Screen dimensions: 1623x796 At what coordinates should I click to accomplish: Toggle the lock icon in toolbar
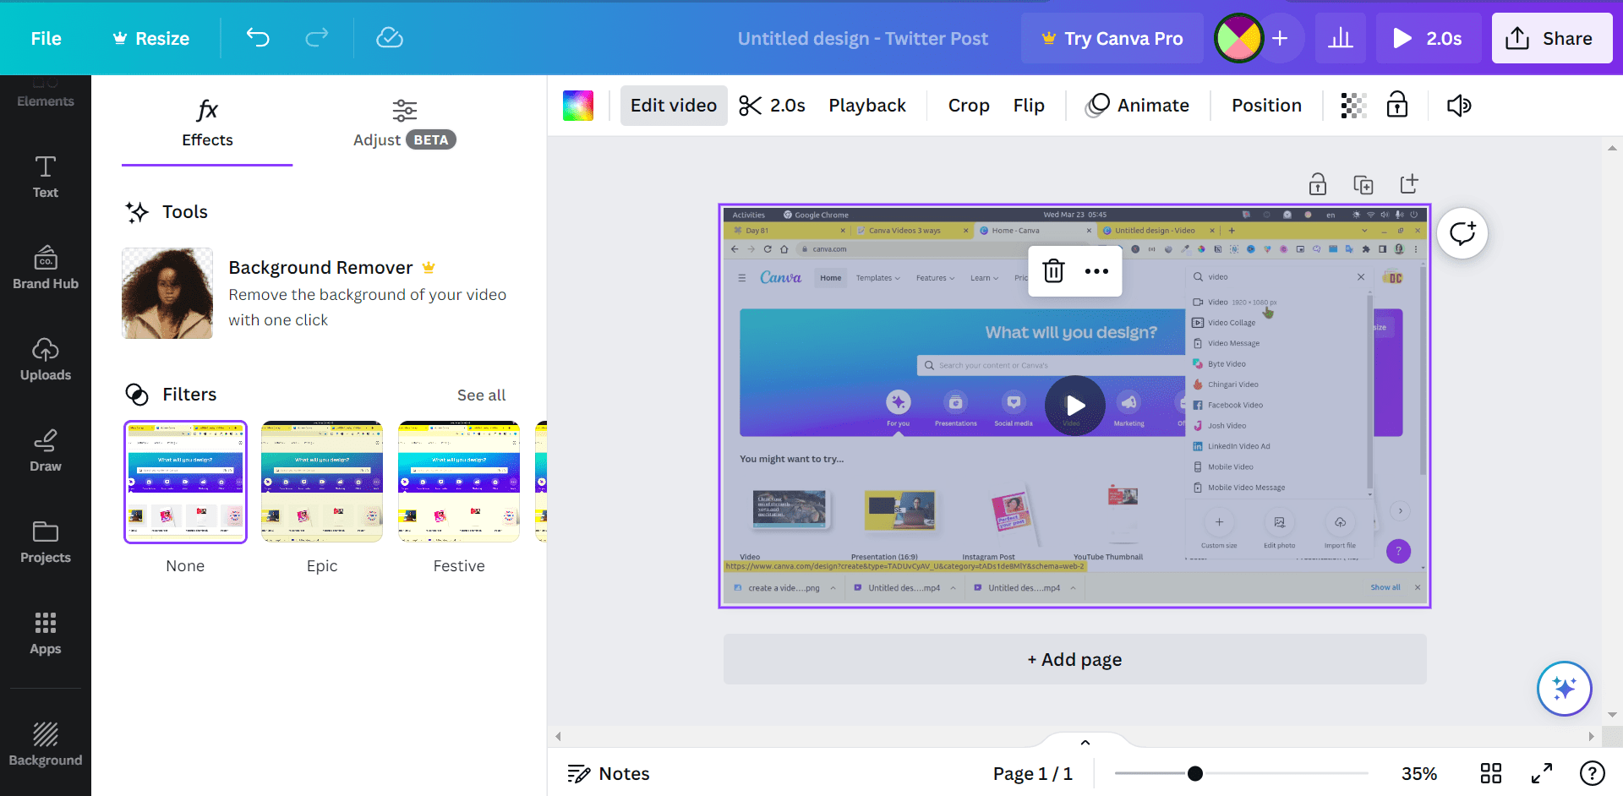(x=1397, y=106)
